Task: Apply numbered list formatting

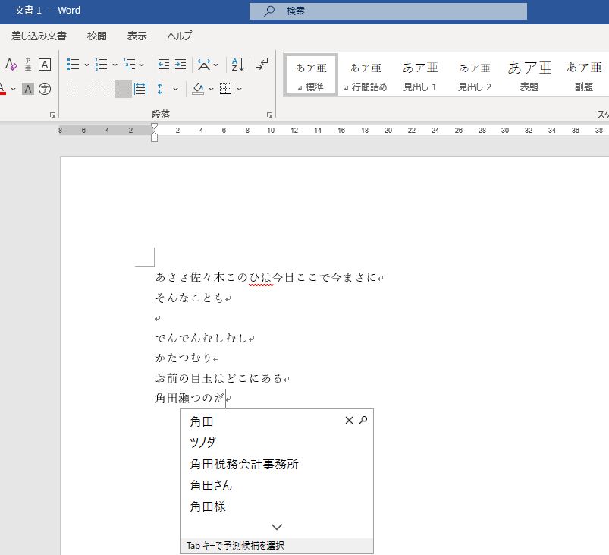Action: point(101,65)
